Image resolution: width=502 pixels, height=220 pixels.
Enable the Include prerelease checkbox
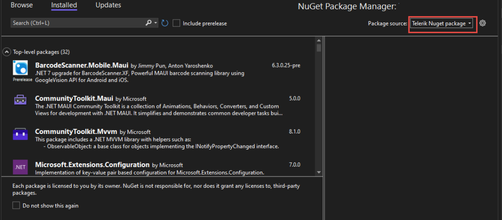click(176, 23)
